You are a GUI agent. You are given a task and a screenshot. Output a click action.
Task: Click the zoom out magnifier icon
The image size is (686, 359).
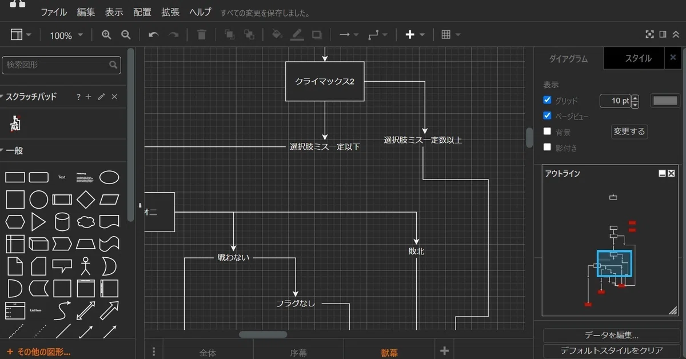tap(126, 35)
